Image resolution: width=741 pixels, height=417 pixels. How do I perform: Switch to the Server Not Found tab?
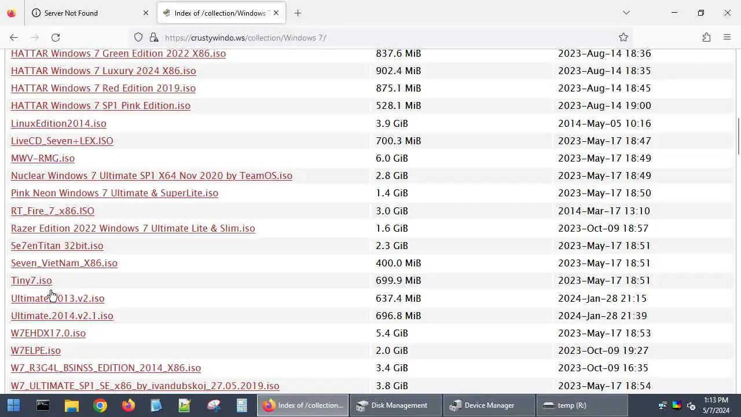[x=90, y=13]
